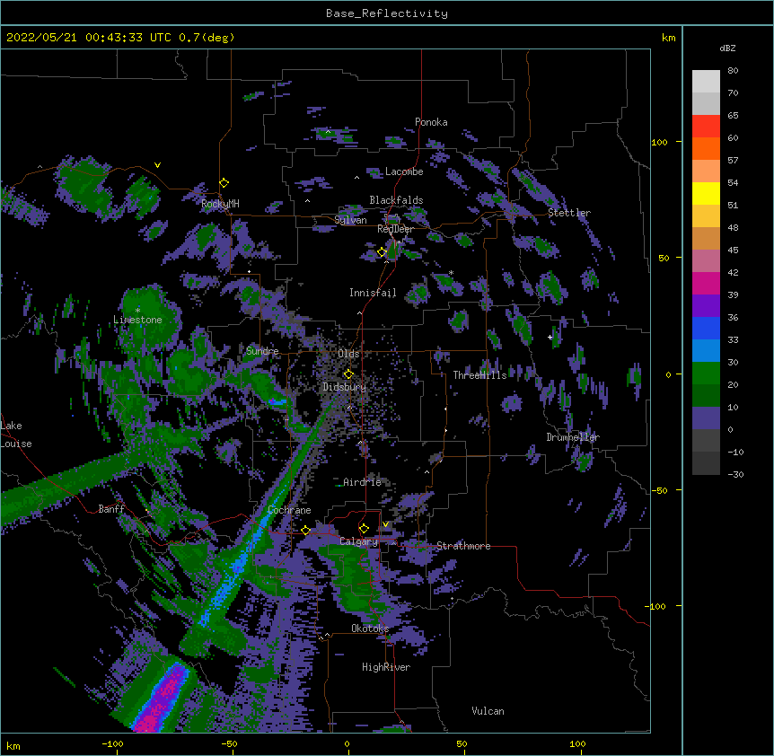Pick the white 70-80 dBZ legend swatch
The height and width of the screenshot is (756, 774).
click(x=706, y=82)
